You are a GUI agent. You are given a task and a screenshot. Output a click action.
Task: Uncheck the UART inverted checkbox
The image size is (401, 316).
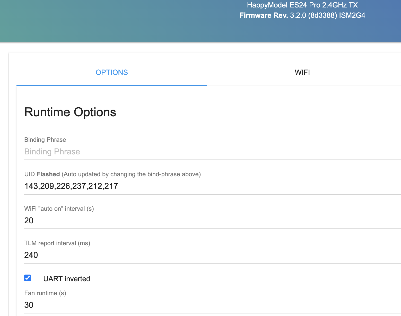27,278
